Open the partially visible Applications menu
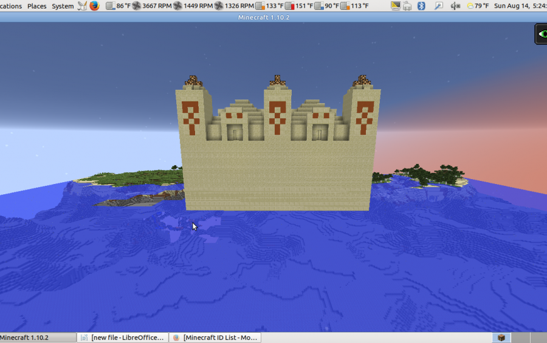This screenshot has height=343, width=547. 11,6
